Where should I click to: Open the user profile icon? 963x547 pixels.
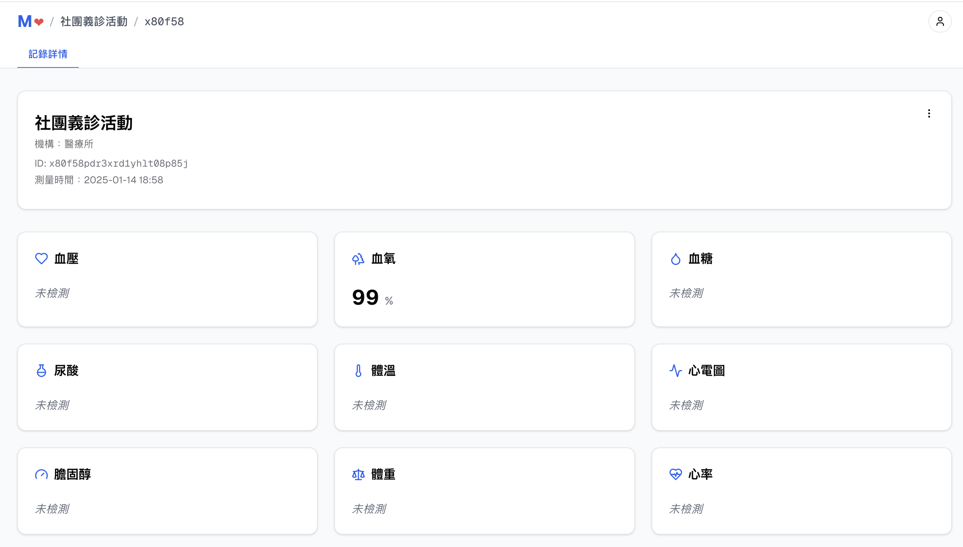pyautogui.click(x=940, y=21)
